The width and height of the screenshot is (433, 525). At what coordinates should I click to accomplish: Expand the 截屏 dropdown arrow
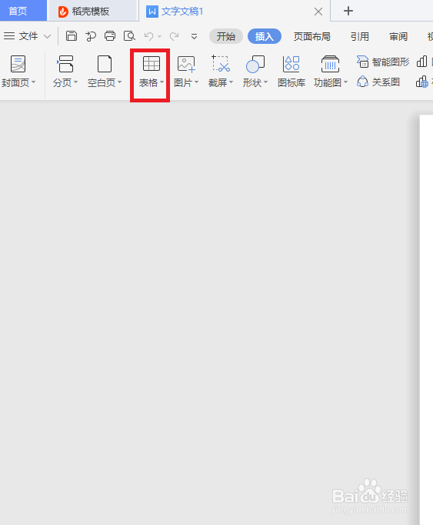click(x=231, y=82)
